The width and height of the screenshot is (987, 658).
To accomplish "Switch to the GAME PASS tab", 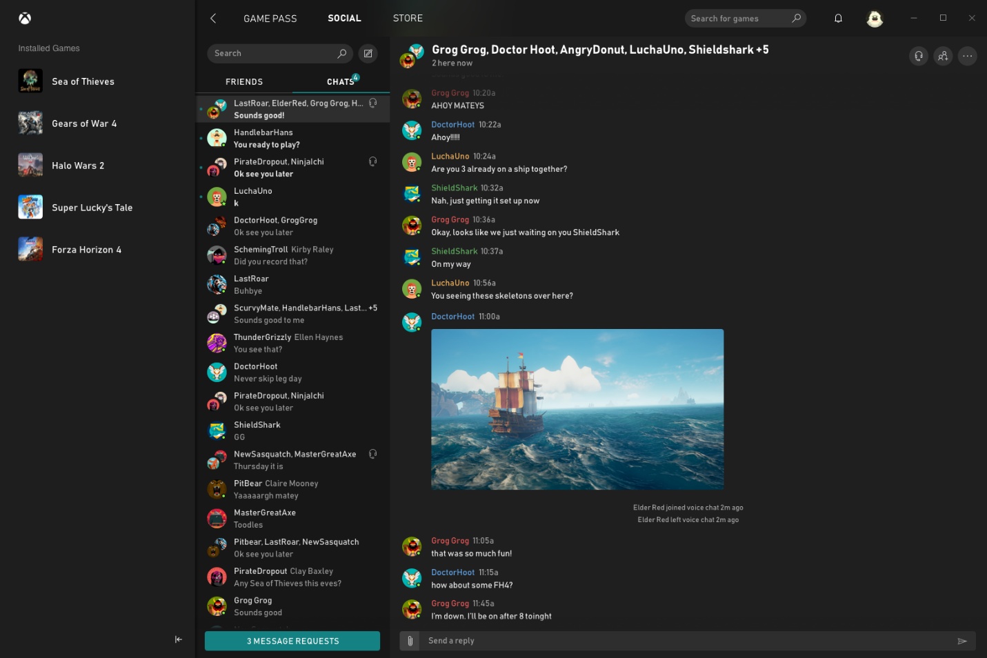I will click(x=270, y=18).
